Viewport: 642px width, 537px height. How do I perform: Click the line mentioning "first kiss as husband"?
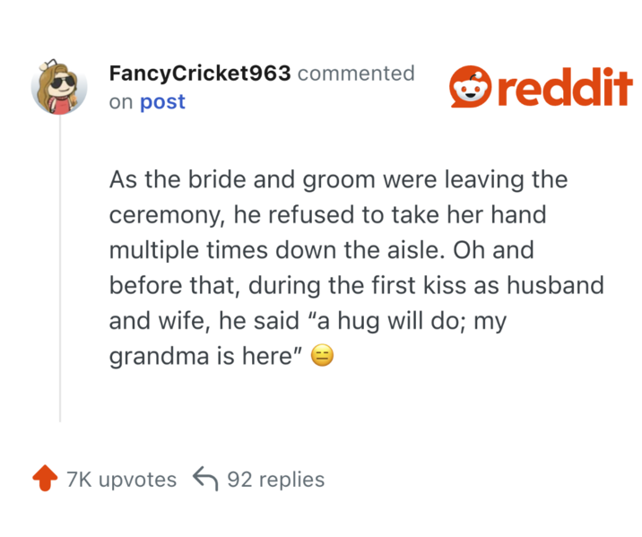[356, 286]
